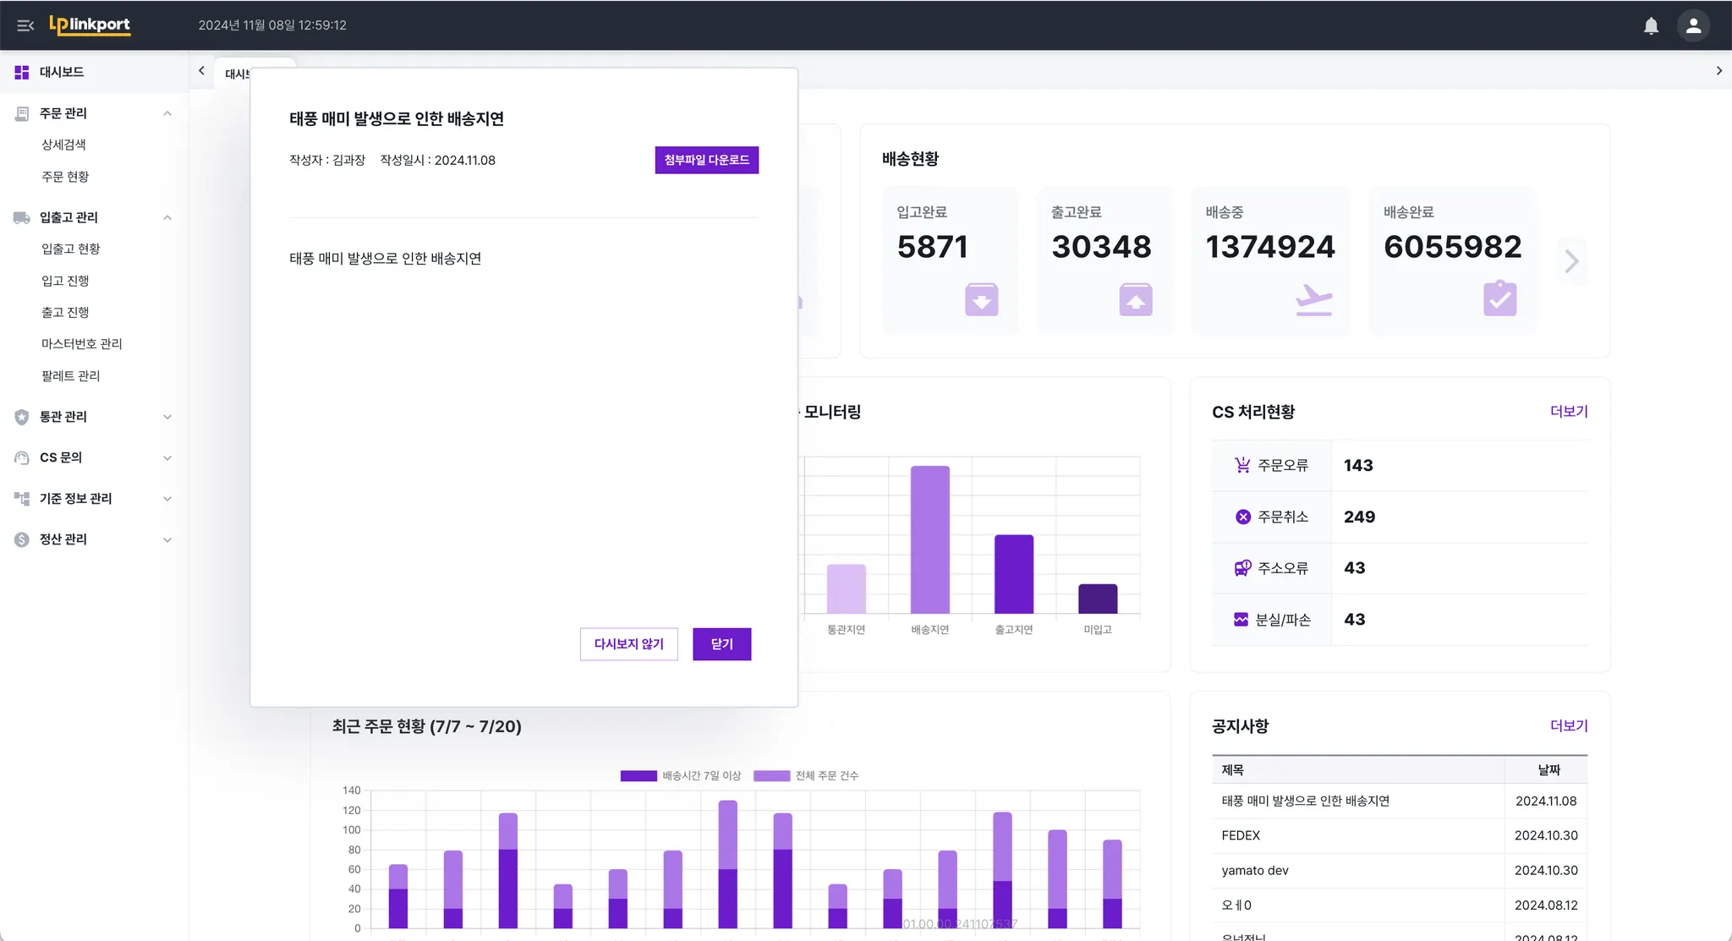This screenshot has width=1732, height=941.
Task: Click the 배송완료 clipboard check icon
Action: pos(1499,298)
